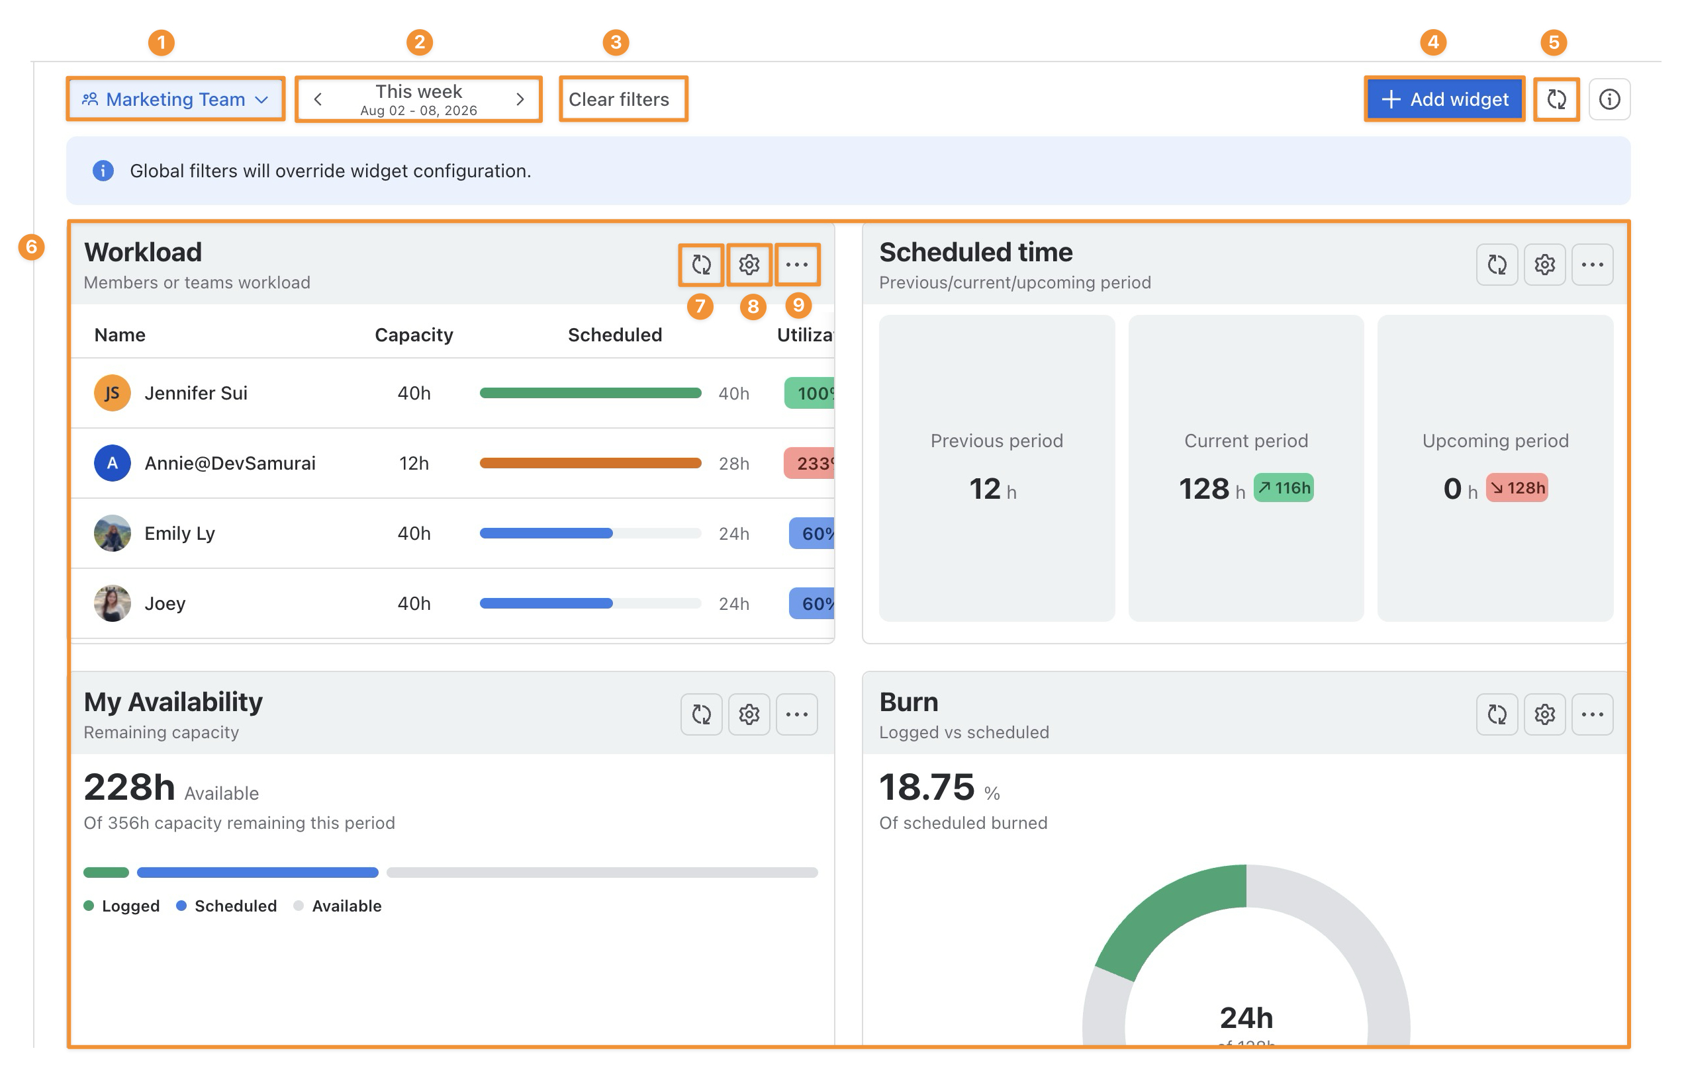1686x1067 pixels.
Task: Refresh the Burn widget
Action: point(1497,714)
